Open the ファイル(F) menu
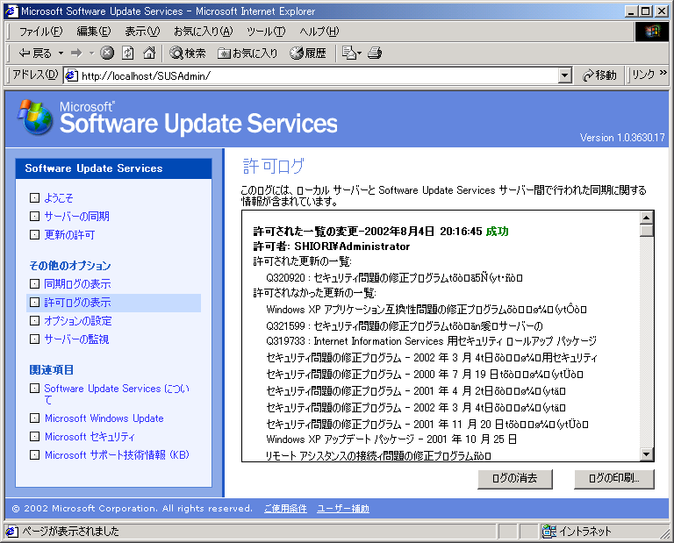Viewport: 674px width, 543px height. point(41,32)
